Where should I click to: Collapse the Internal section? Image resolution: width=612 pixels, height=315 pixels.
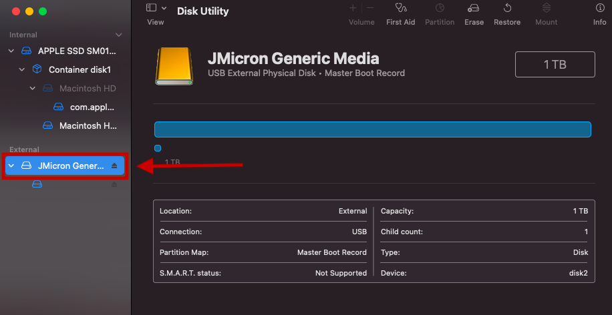(x=119, y=35)
